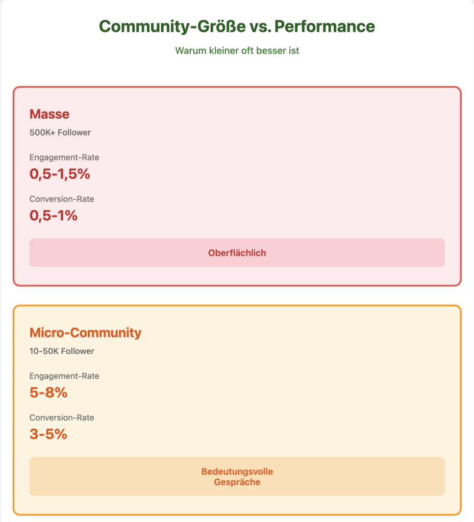
Task: Select the '5-8%' engagement value
Action: pyautogui.click(x=48, y=393)
